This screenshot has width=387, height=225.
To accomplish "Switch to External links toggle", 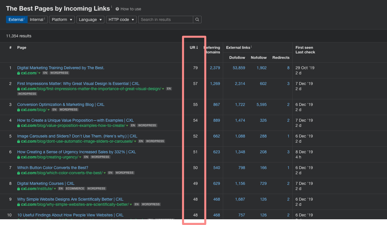I will point(16,20).
